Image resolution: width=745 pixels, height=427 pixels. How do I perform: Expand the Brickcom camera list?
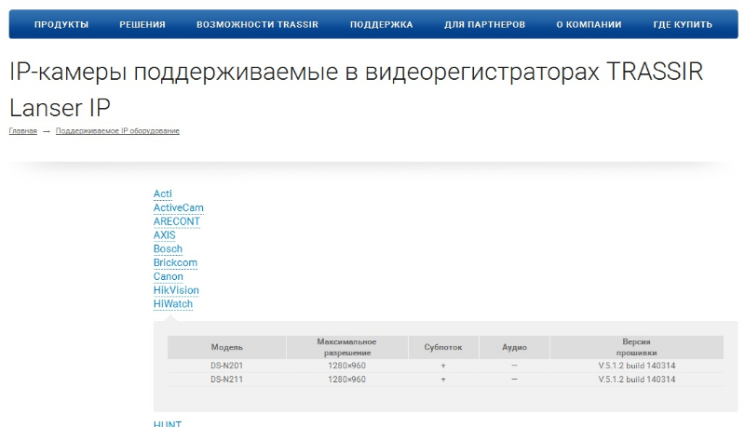(175, 262)
